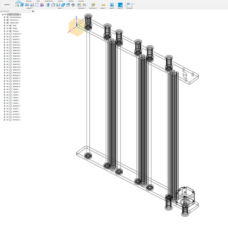Click the Measure icon under Inspect
Screen dimensions: 228x228
point(103,5)
